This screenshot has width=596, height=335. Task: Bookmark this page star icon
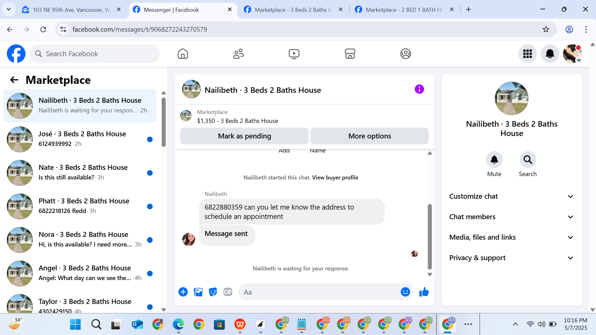pyautogui.click(x=546, y=29)
